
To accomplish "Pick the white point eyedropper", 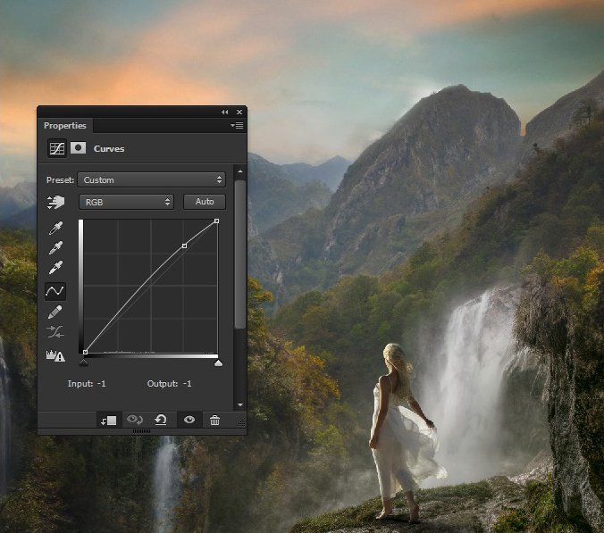I will [55, 268].
